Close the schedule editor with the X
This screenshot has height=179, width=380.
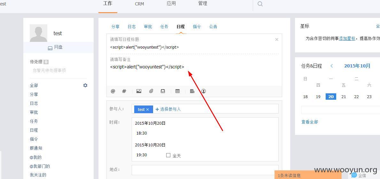(276, 40)
